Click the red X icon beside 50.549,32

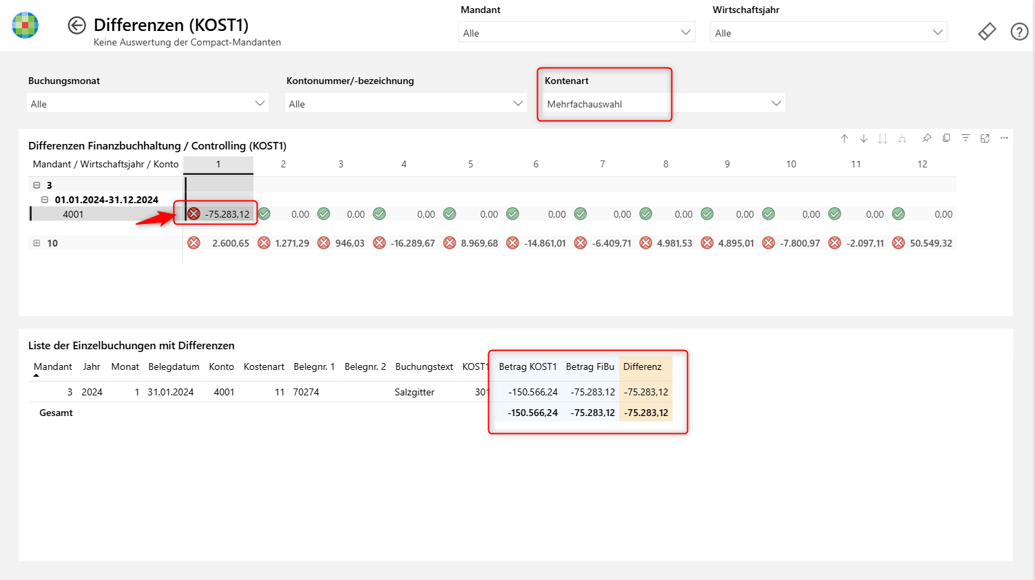coord(899,243)
